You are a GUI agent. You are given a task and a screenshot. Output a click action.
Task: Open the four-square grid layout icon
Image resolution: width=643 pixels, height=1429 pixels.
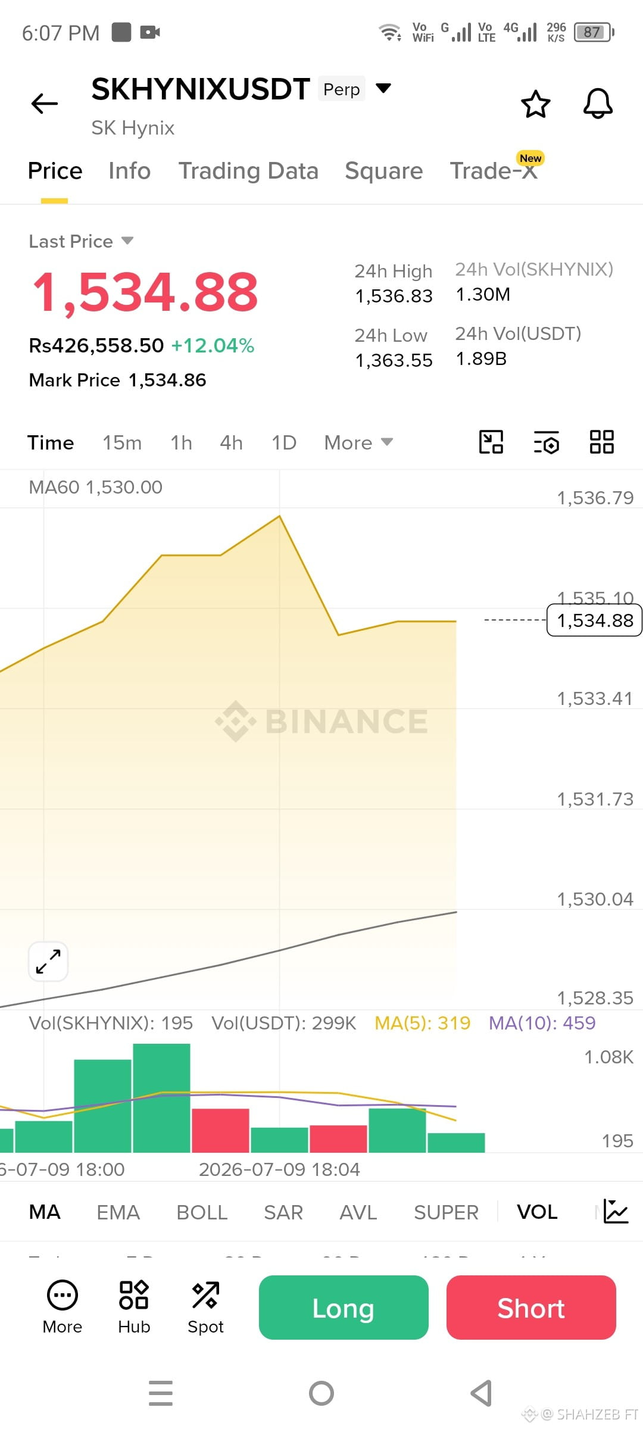tap(601, 442)
